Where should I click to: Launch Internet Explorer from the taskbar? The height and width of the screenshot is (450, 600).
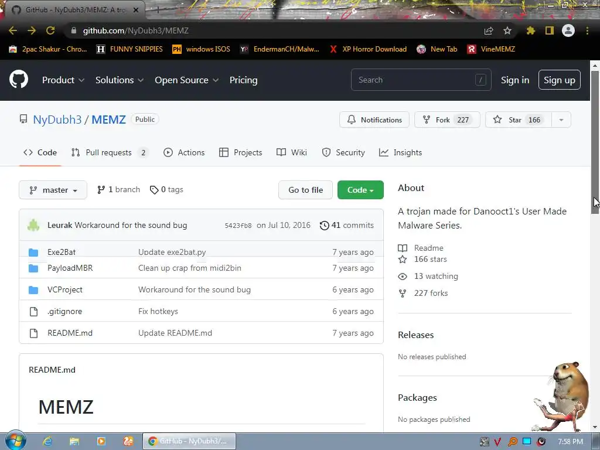(47, 441)
